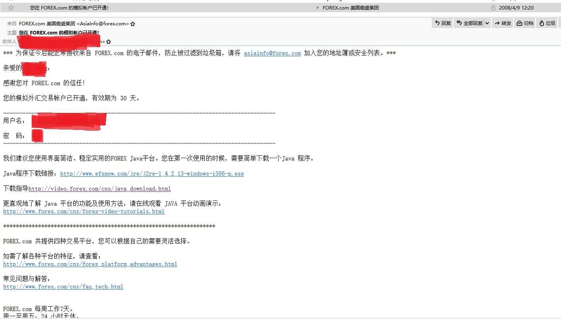Click the read-status dot in message row
This screenshot has width=561, height=319.
318,8
